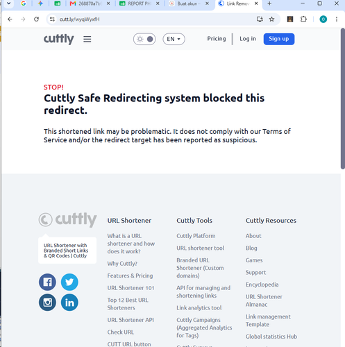Open 'Cuttly Platform' footer link
This screenshot has width=345, height=347.
[x=196, y=236]
